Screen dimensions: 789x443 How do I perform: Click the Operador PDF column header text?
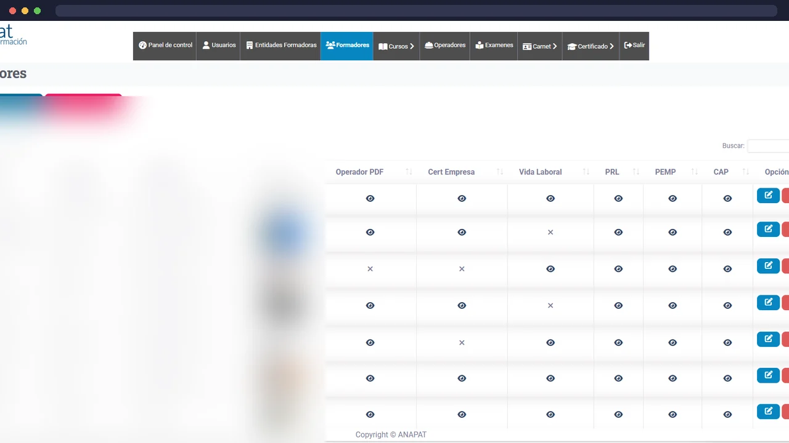click(x=359, y=172)
